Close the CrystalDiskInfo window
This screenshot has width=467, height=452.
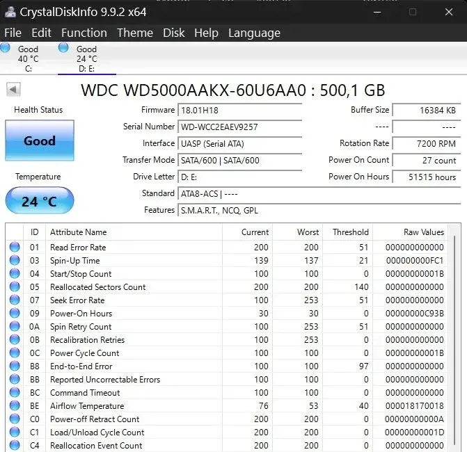[x=449, y=13]
